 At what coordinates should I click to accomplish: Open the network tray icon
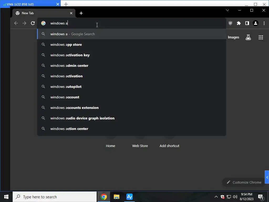pos(229,197)
